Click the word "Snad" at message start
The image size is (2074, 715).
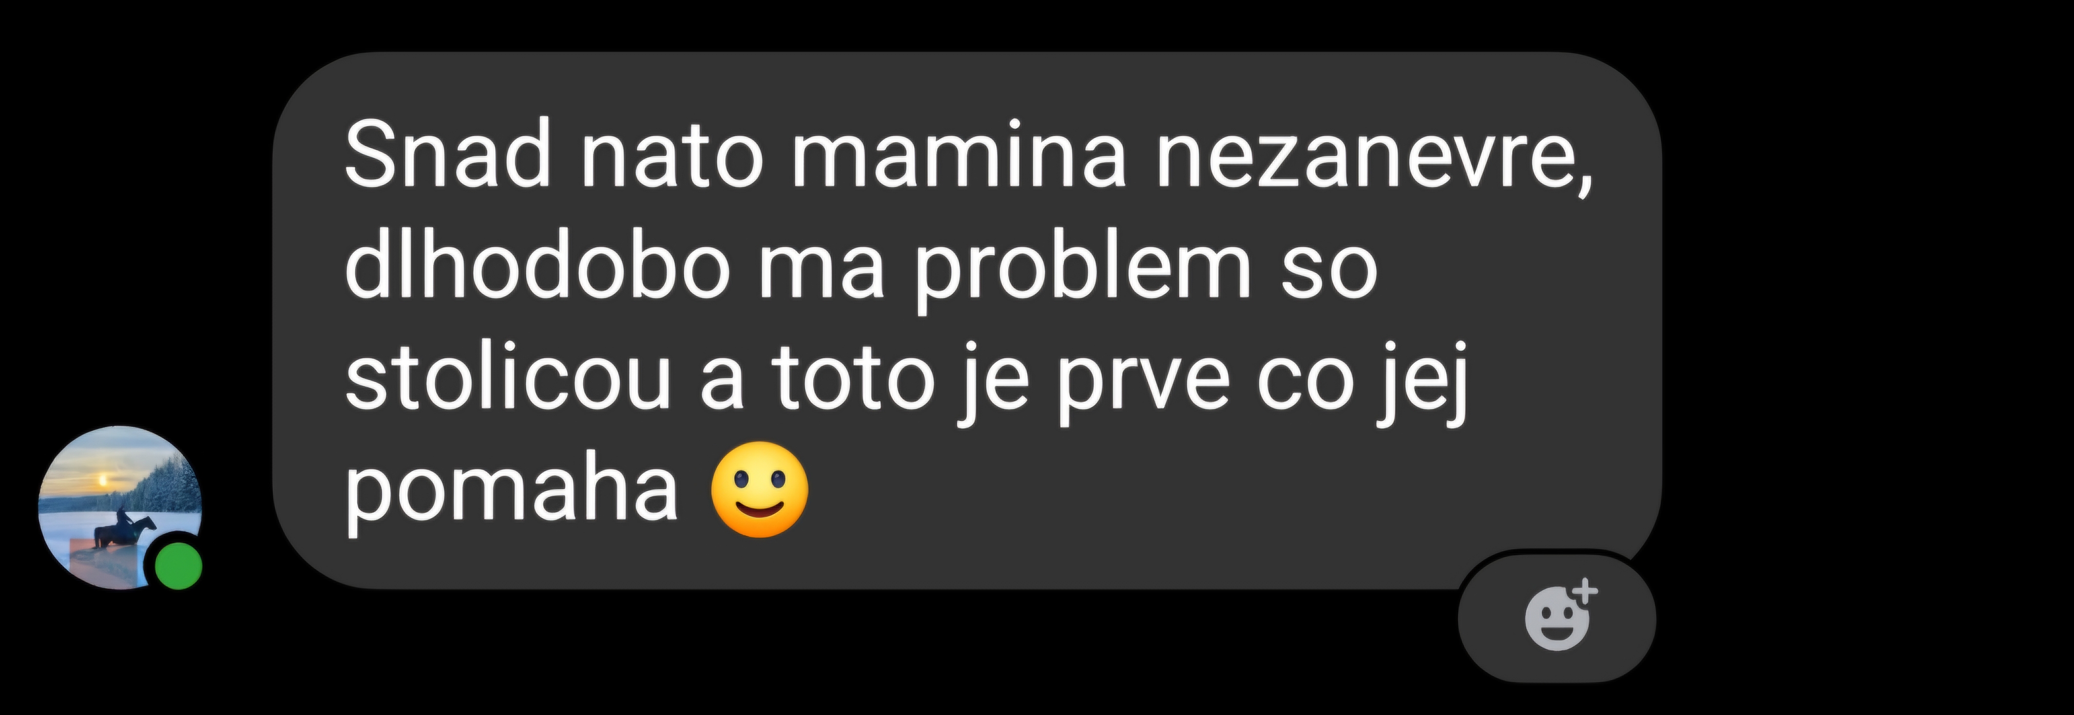point(448,153)
